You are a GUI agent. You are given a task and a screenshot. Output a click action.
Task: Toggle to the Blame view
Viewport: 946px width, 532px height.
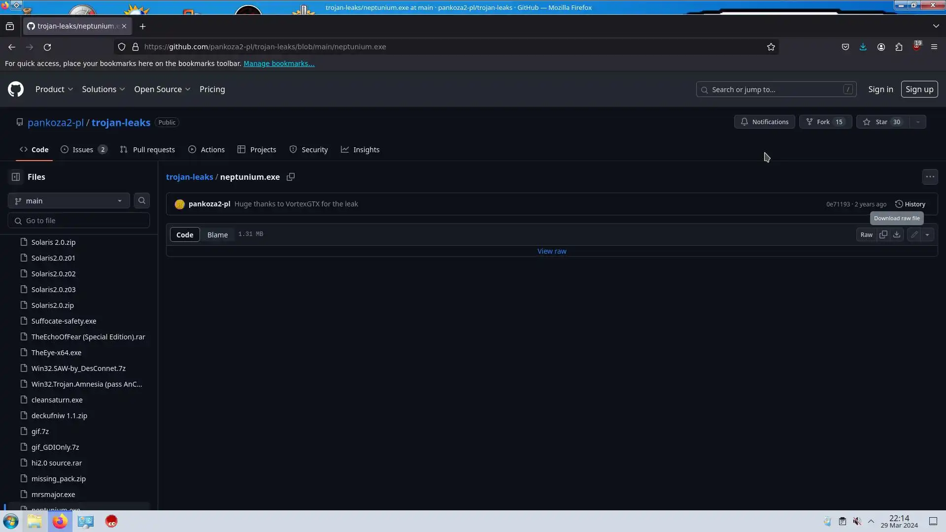click(217, 234)
